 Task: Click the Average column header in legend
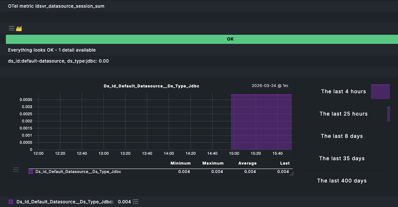(x=247, y=163)
